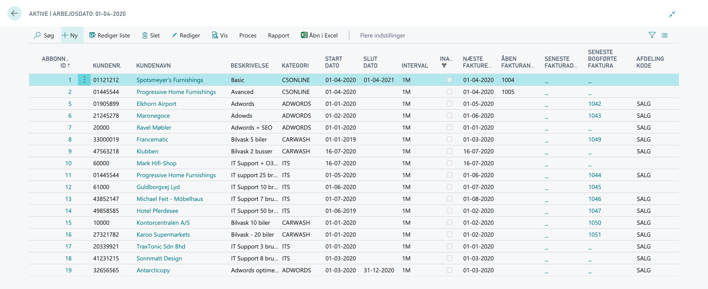The width and height of the screenshot is (708, 289).
Task: Open the Vis view action
Action: (x=220, y=35)
